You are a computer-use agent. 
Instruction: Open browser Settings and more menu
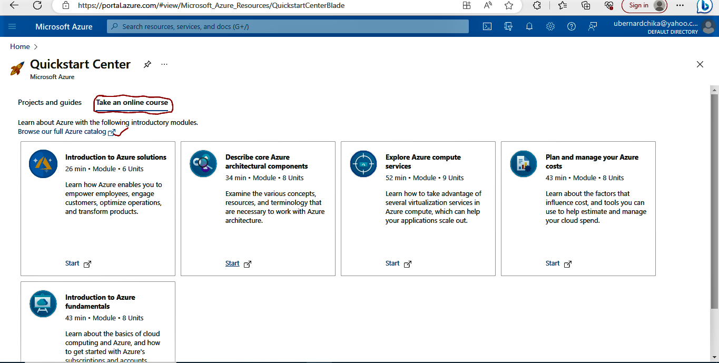point(680,5)
